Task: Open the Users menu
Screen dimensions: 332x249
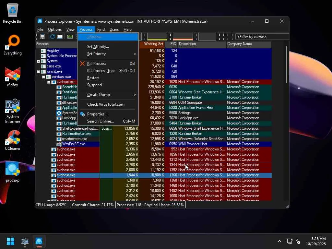Action: point(114,30)
